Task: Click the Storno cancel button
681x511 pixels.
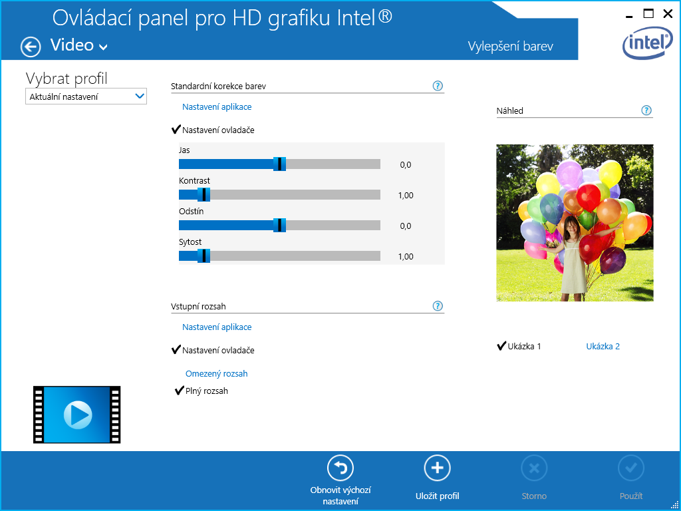Action: (534, 478)
